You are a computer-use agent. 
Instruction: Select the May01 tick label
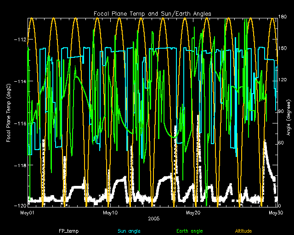tap(28, 213)
